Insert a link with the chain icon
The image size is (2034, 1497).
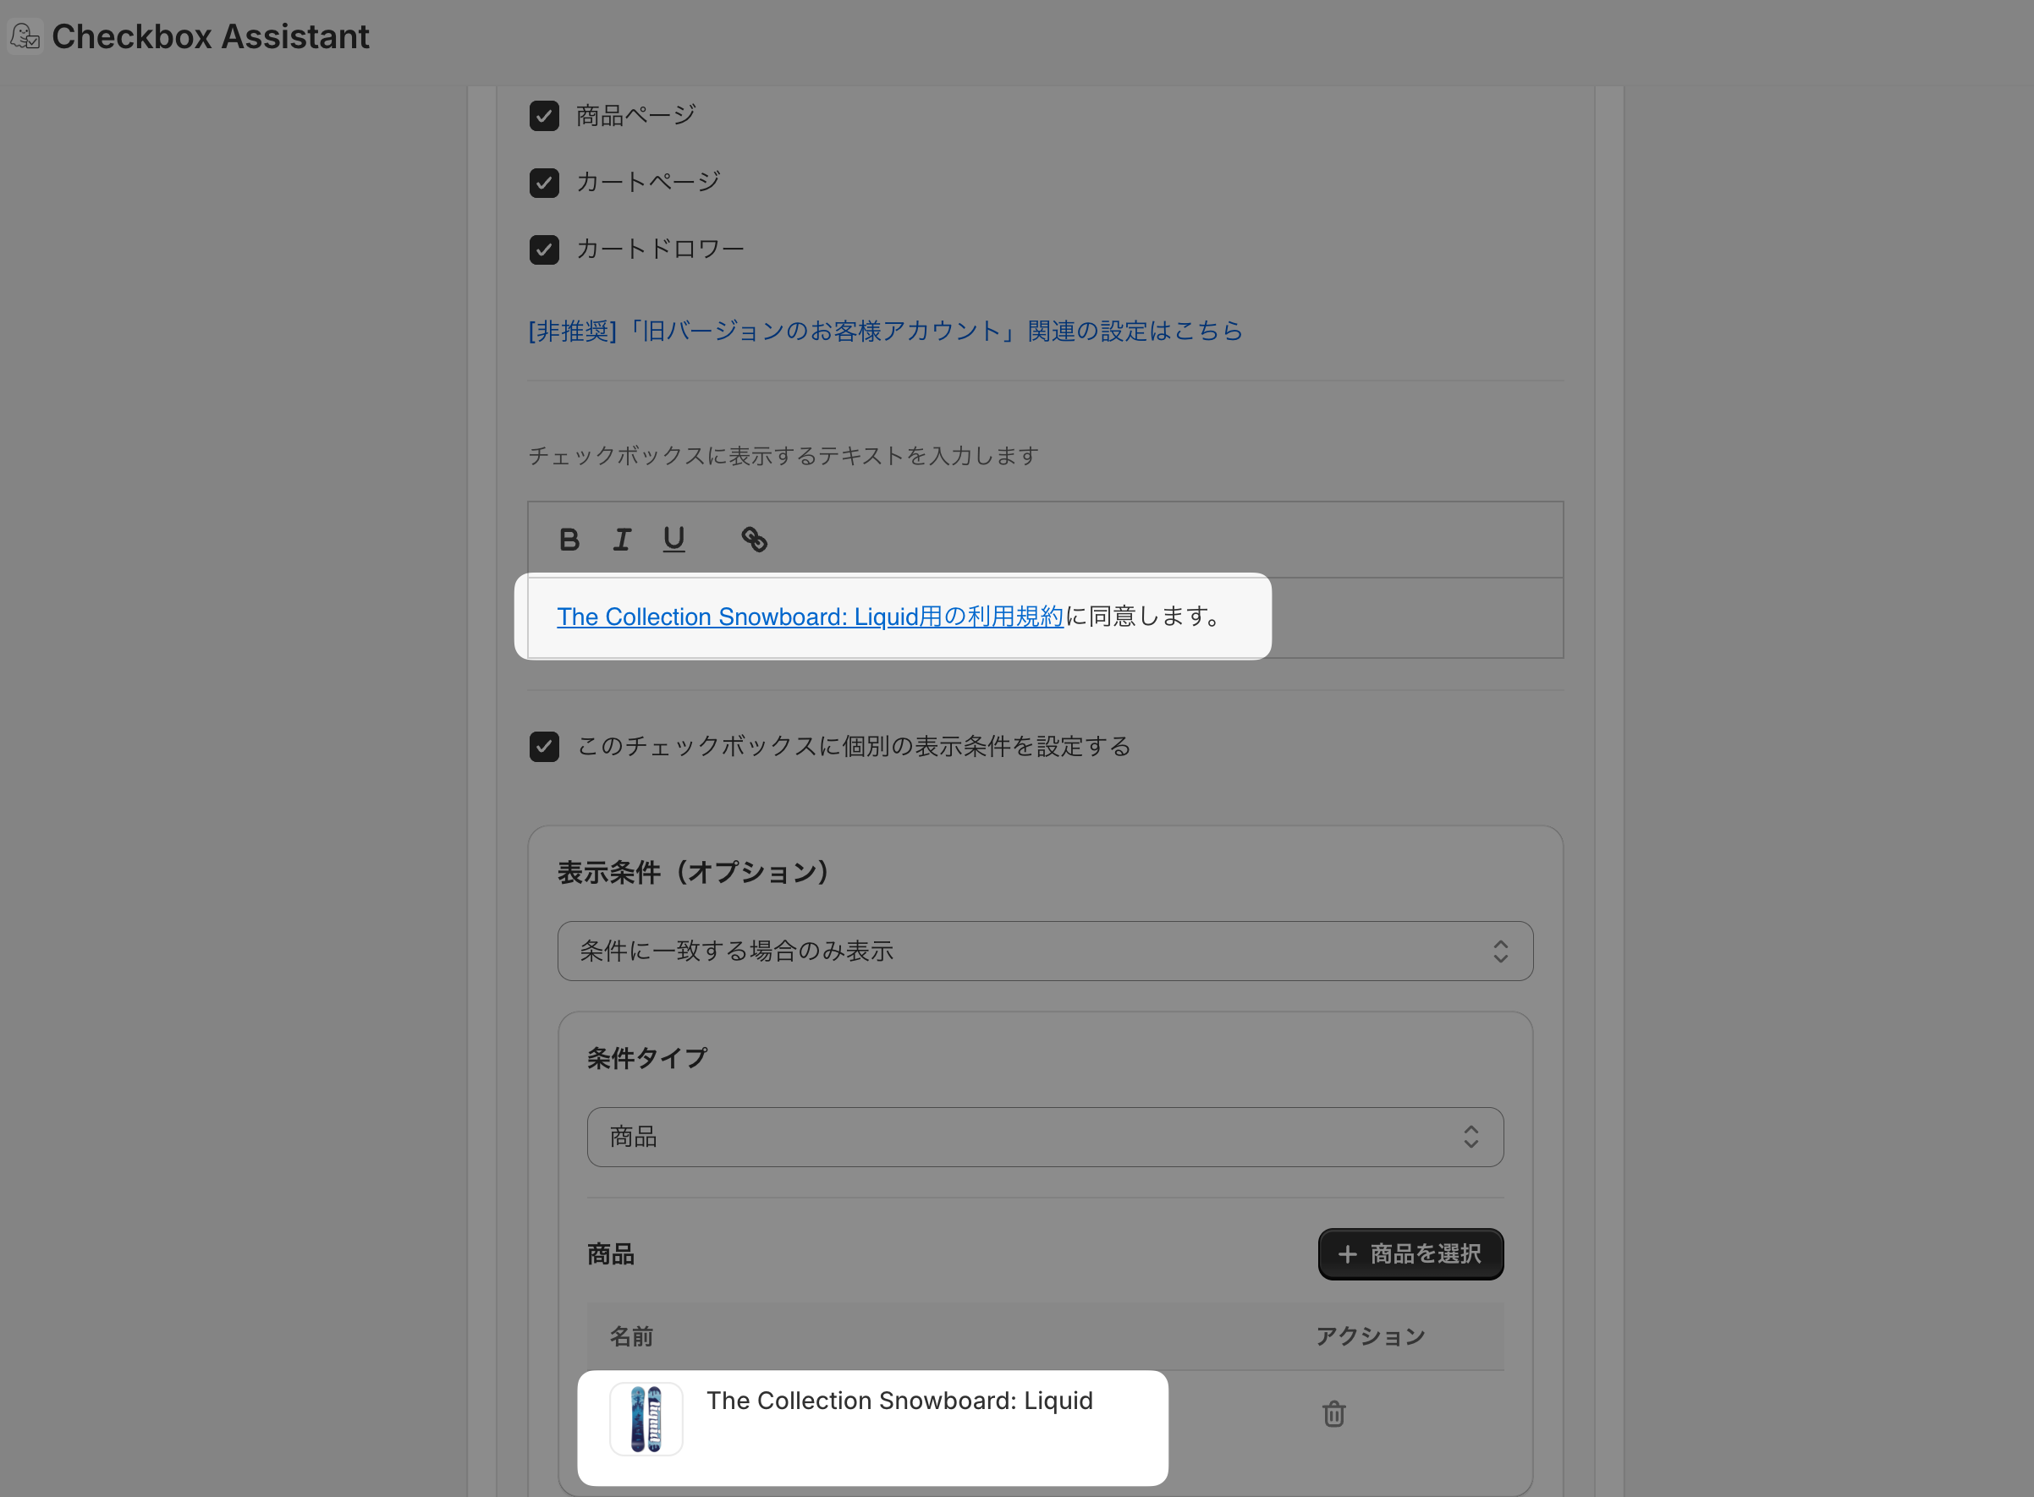754,540
